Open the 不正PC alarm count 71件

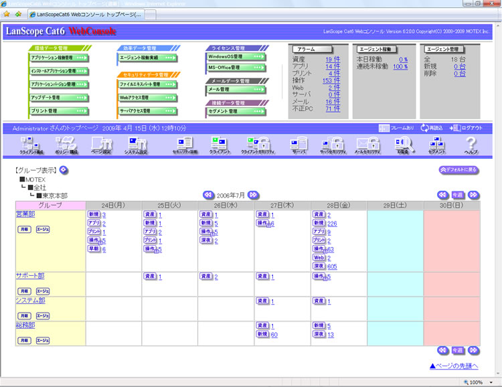click(333, 108)
